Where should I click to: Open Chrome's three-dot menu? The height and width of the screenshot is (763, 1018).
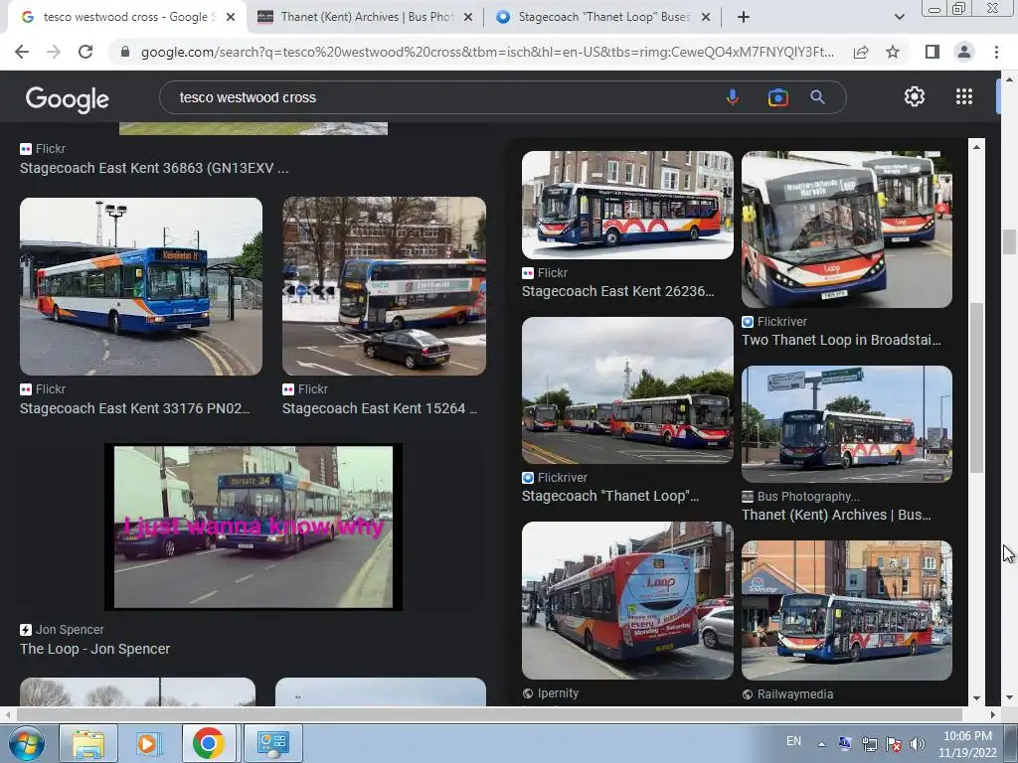(996, 52)
